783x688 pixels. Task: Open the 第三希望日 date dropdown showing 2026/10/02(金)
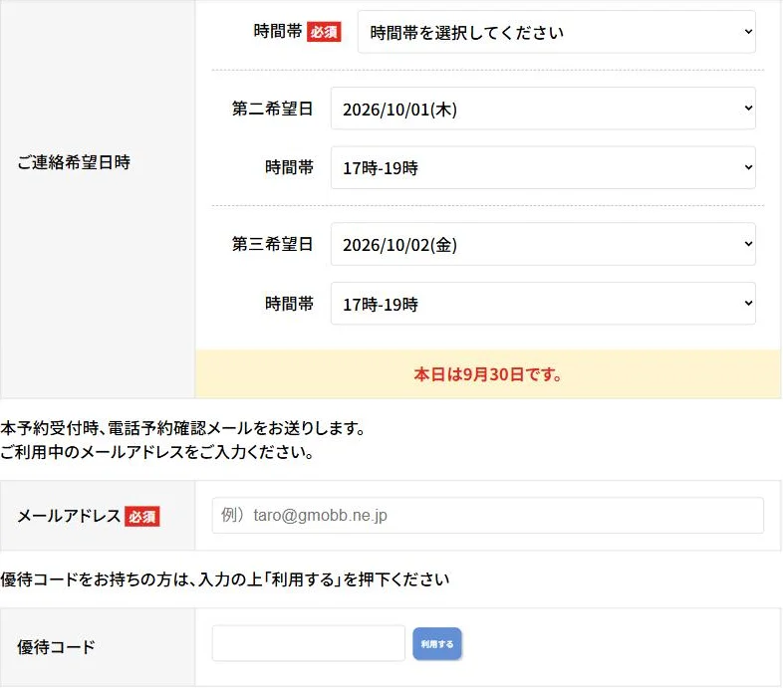click(543, 244)
